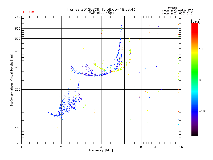Select the Tromsø date and time plot title
The height and width of the screenshot is (160, 213).
(101, 9)
